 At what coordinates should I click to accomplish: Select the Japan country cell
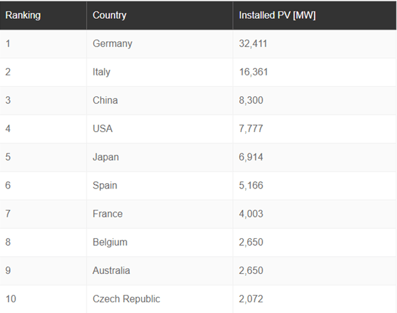[x=159, y=158]
